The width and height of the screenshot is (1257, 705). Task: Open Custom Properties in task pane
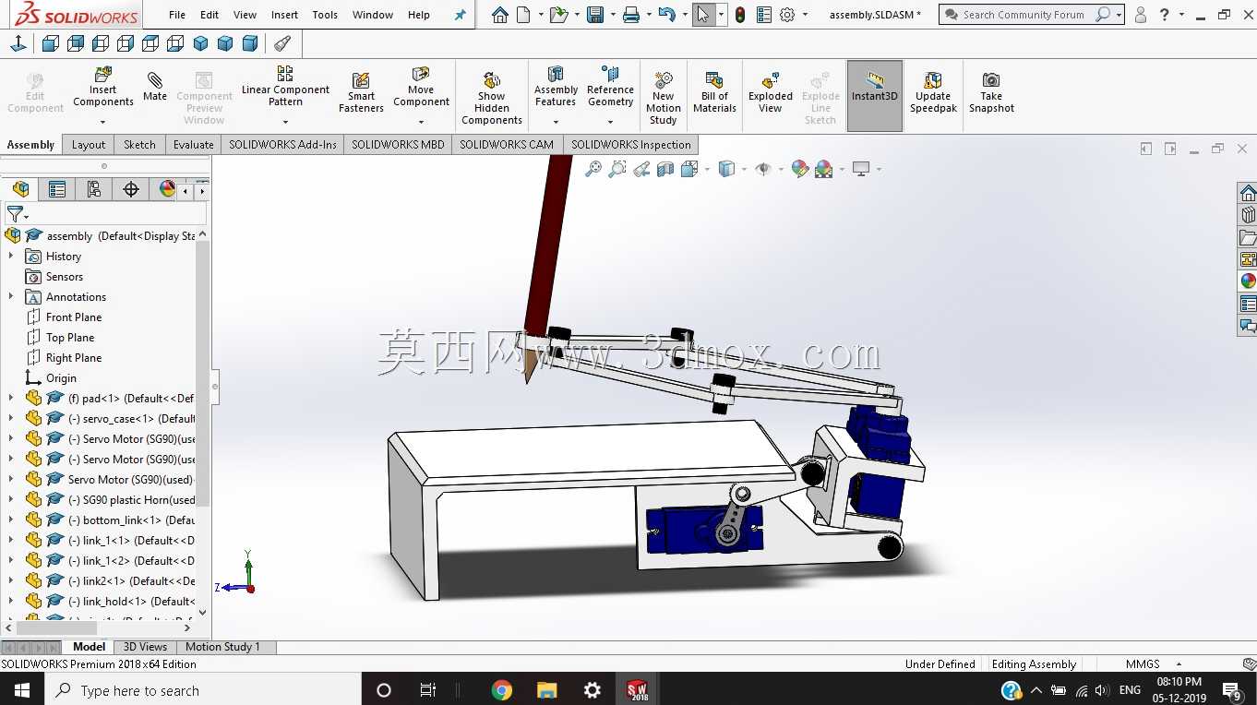1248,304
